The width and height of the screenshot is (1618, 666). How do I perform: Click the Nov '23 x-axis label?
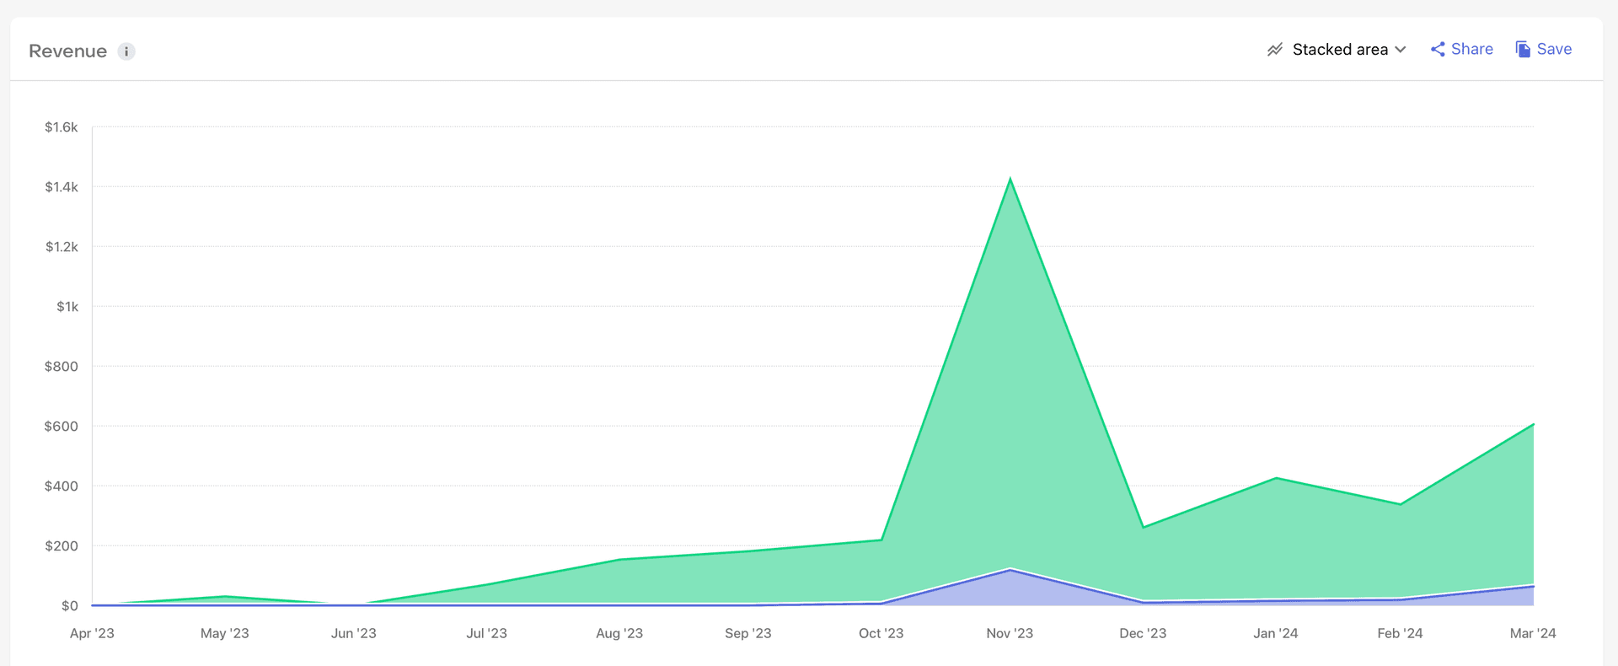pyautogui.click(x=1010, y=633)
